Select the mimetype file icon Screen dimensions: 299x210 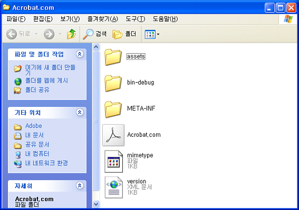(113, 161)
